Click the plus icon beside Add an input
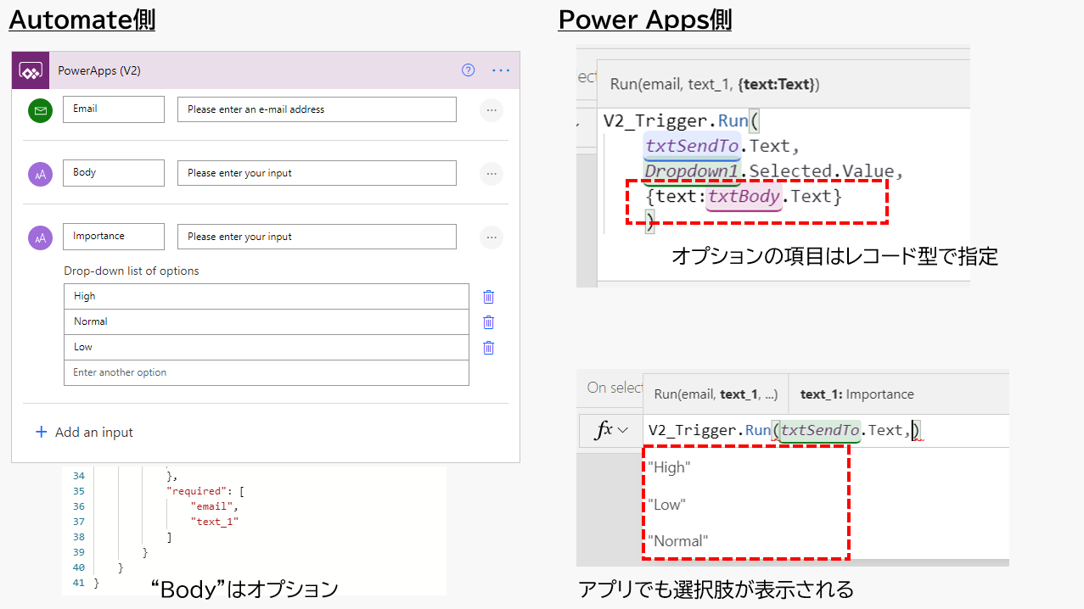 41,432
